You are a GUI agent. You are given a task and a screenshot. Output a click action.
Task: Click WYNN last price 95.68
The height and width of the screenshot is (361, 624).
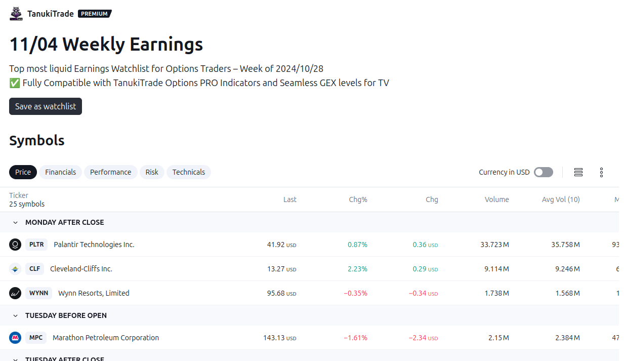coord(281,293)
